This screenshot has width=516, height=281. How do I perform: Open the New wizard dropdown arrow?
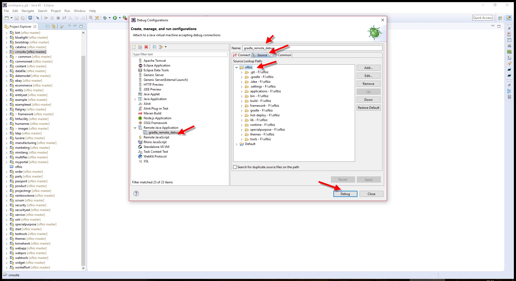coord(11,18)
